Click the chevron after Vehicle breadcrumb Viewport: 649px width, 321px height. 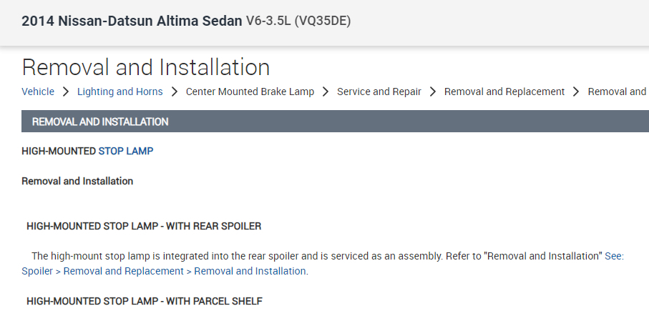pyautogui.click(x=65, y=92)
